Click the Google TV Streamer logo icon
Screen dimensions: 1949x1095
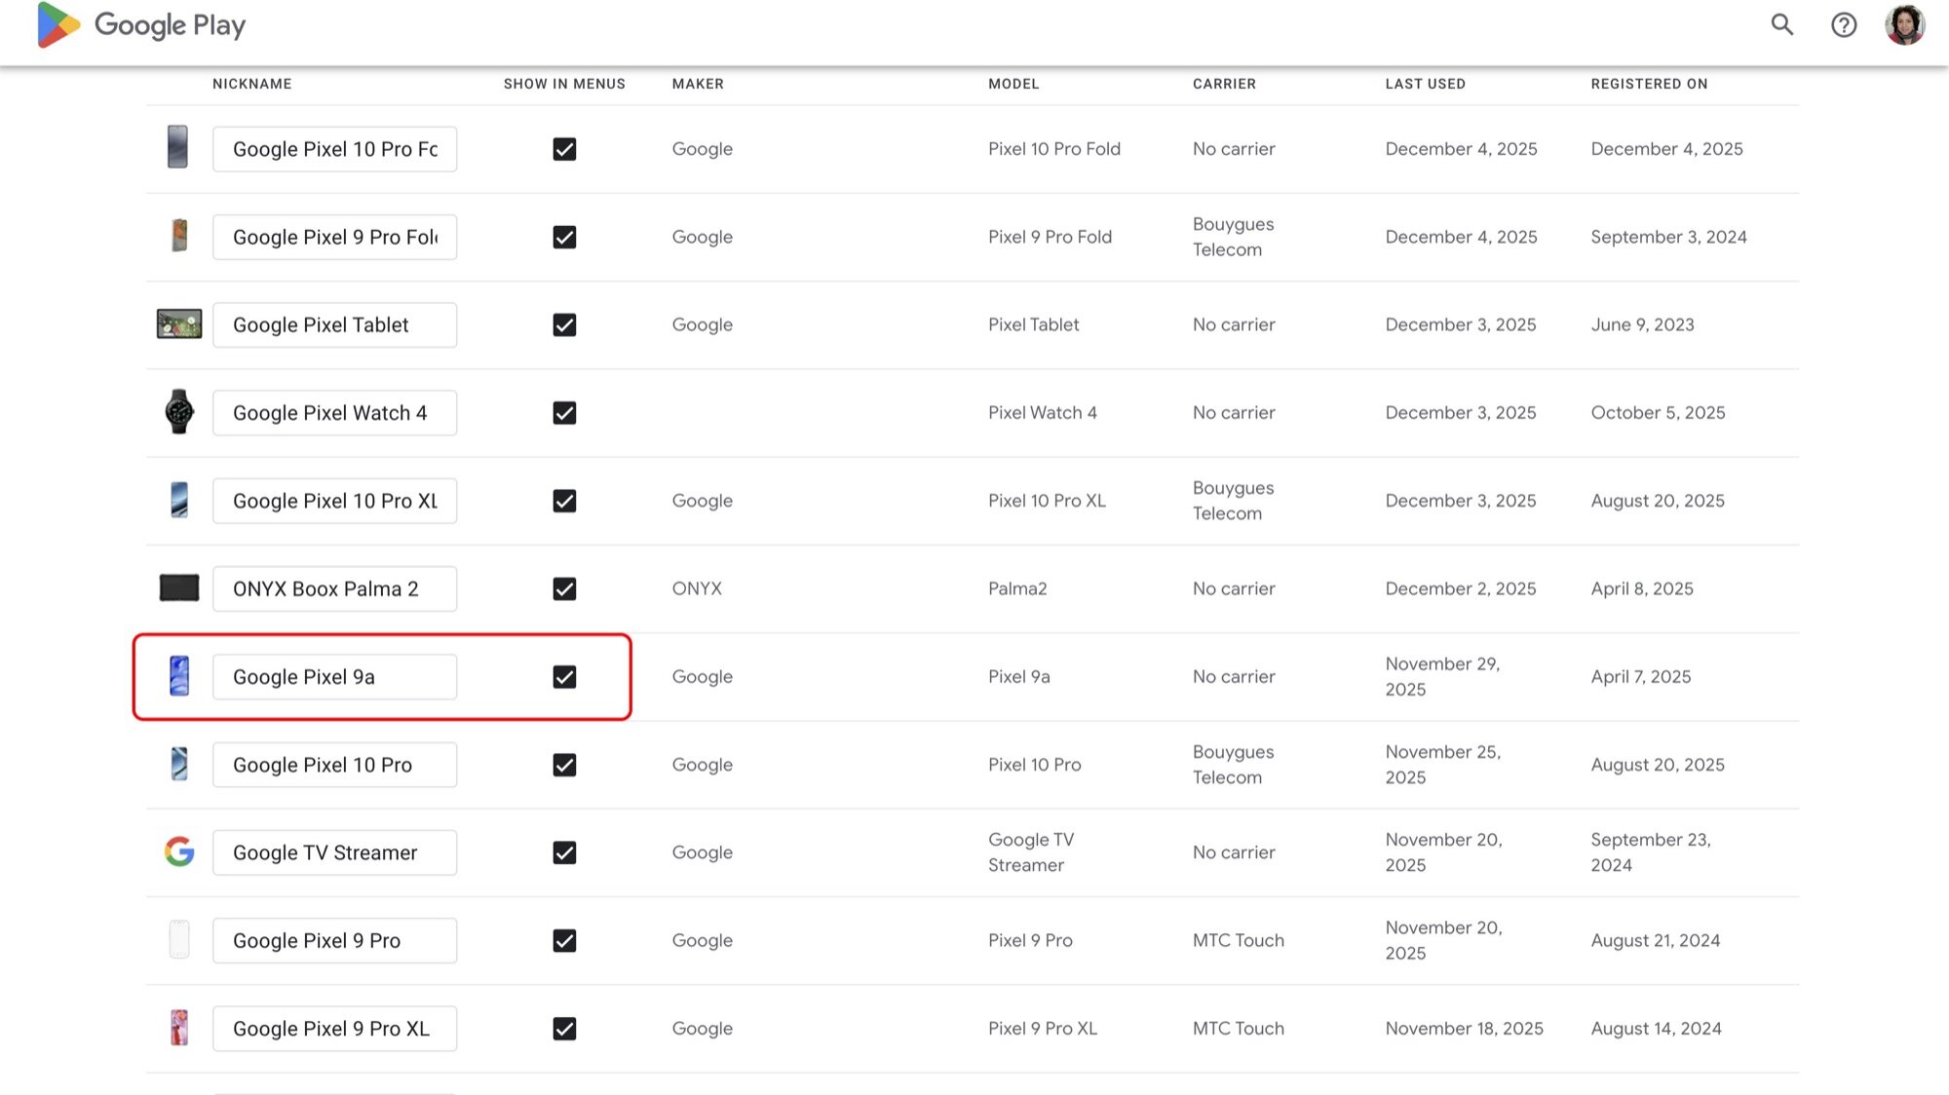179,851
